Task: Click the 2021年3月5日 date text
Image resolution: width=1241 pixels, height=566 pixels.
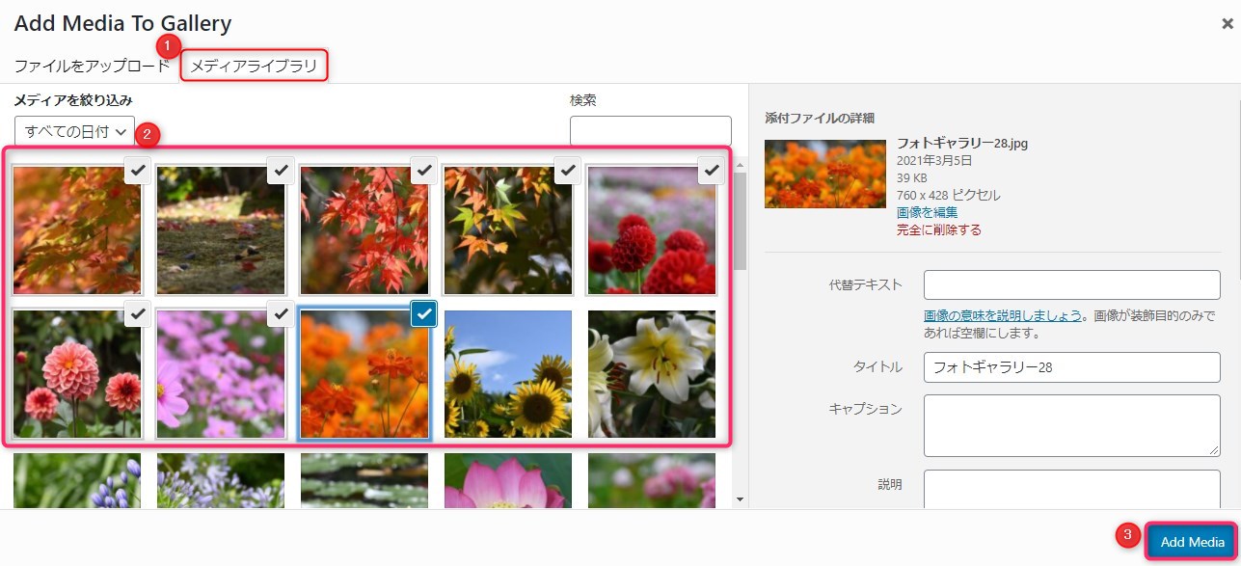Action: coord(934,160)
